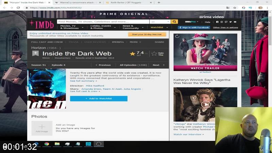Click the yellow search magnifier button
This screenshot has height=153, width=272.
[174, 22]
